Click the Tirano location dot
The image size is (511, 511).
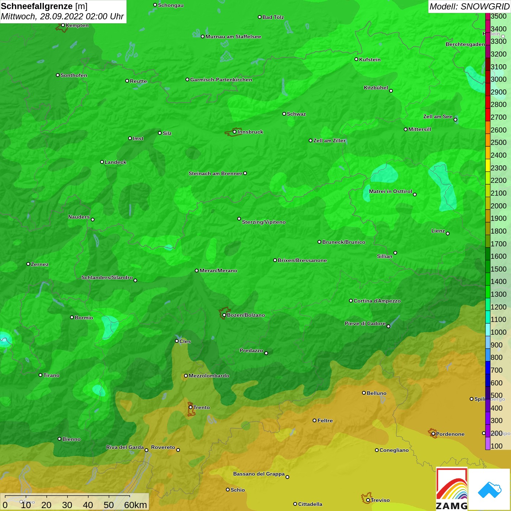(41, 375)
